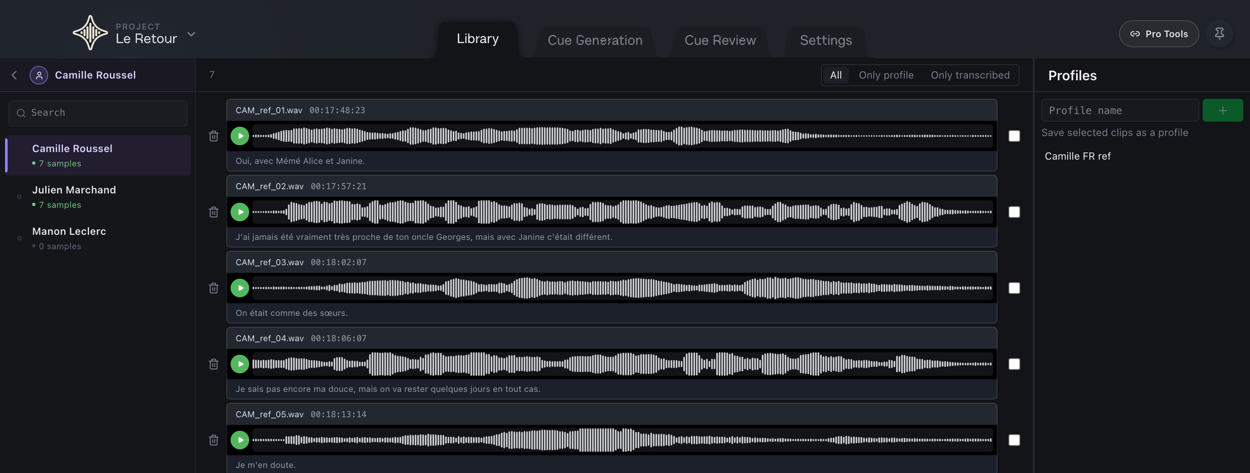The width and height of the screenshot is (1250, 473).
Task: Click the waveform of CAM_ref_04.wav
Action: (x=622, y=364)
